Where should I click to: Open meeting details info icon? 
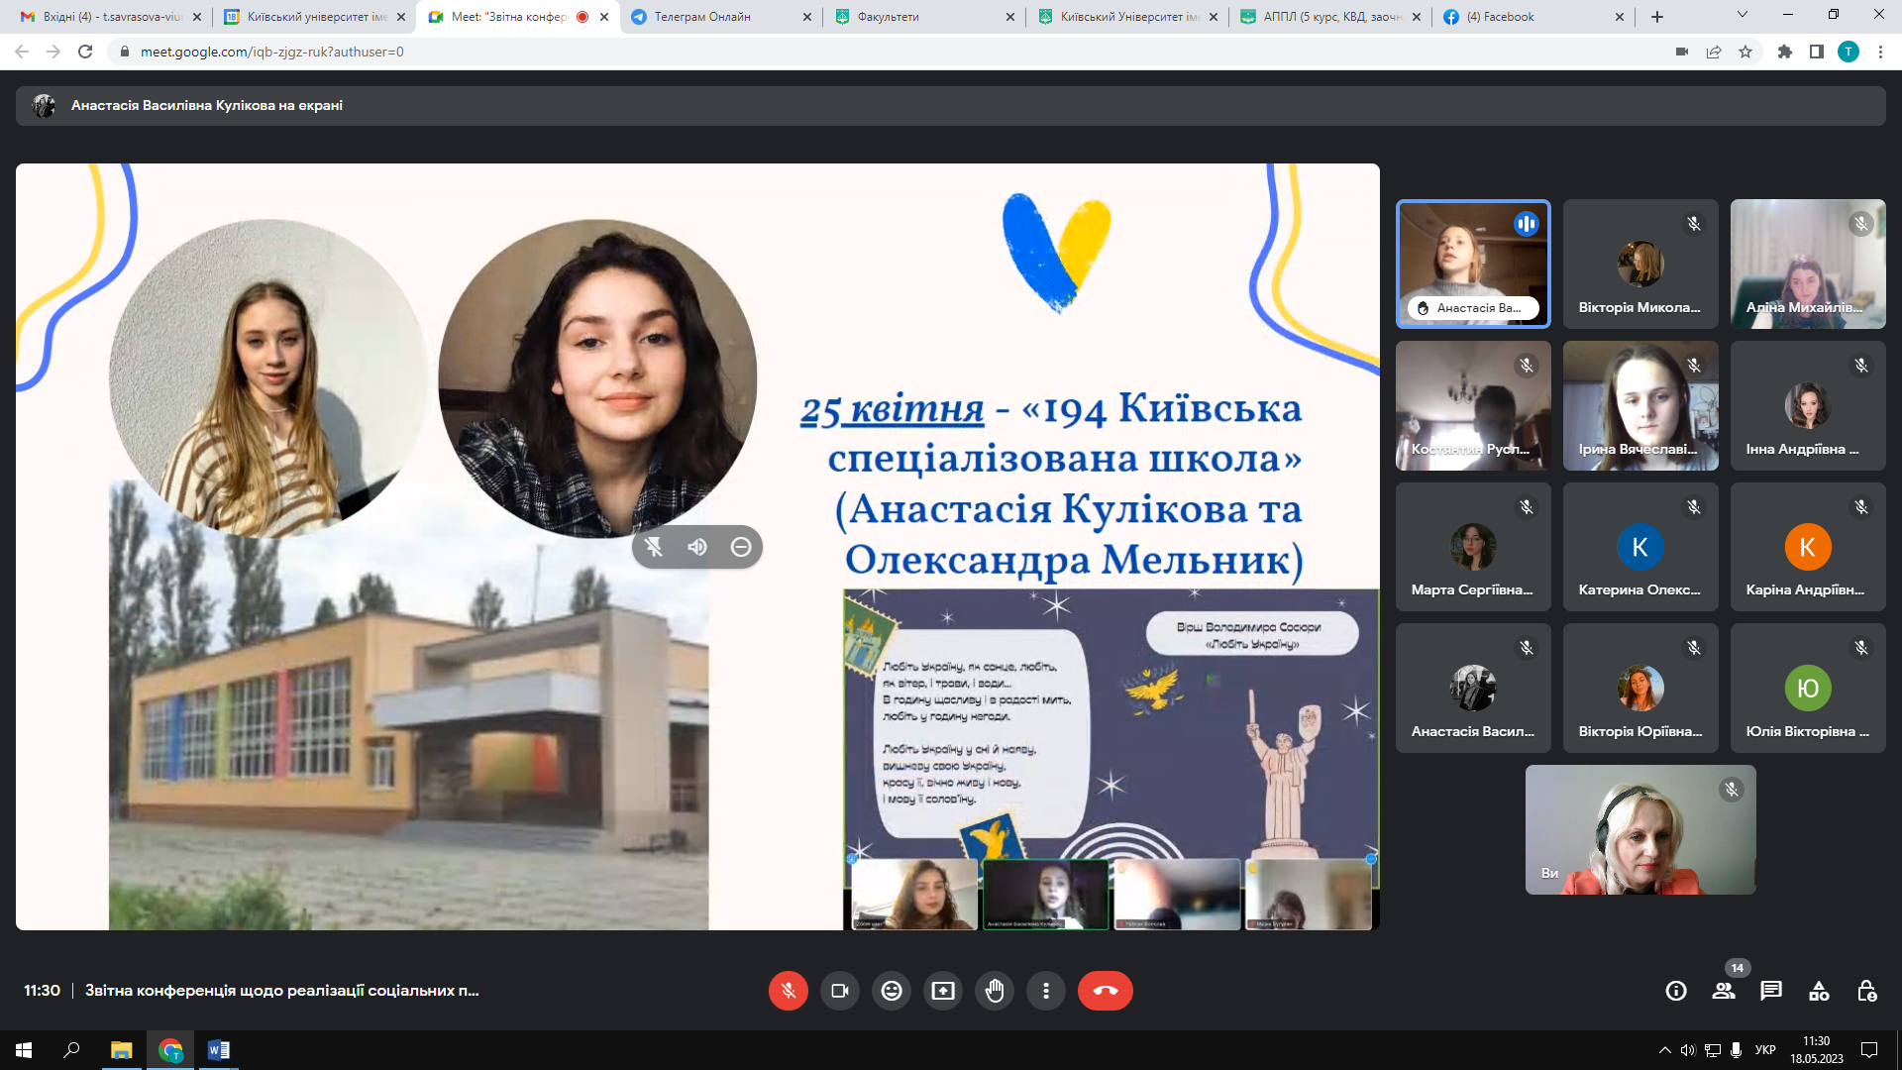(1676, 991)
